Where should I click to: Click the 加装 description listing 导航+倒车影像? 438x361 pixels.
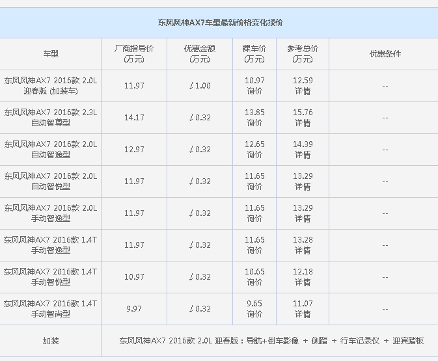[271, 341]
